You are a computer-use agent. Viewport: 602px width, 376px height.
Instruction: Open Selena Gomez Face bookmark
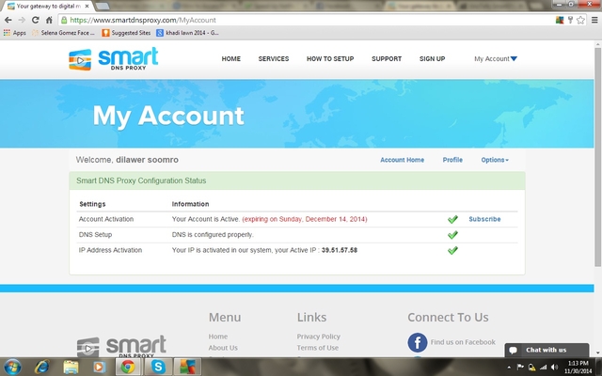point(63,33)
